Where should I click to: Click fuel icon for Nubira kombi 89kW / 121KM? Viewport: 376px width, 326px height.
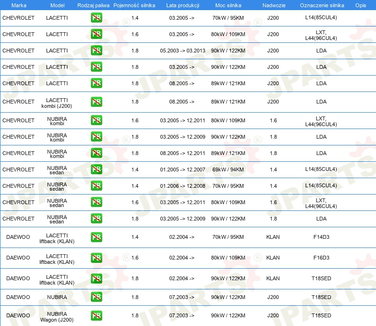(x=96, y=153)
